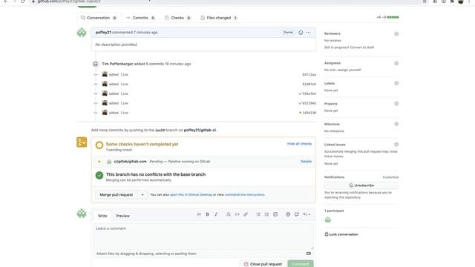Click Lock conversation link

(x=341, y=234)
